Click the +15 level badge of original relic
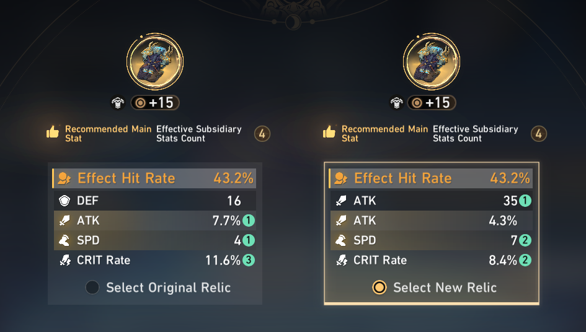 pyautogui.click(x=155, y=103)
